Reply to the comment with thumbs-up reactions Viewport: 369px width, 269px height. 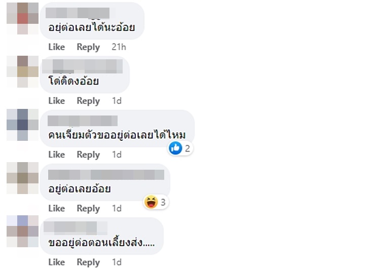coord(88,155)
